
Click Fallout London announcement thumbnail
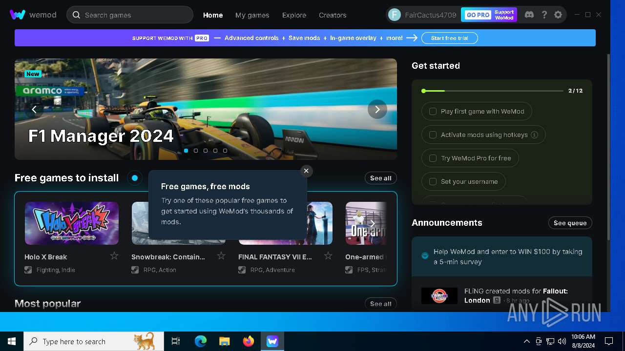click(x=439, y=296)
